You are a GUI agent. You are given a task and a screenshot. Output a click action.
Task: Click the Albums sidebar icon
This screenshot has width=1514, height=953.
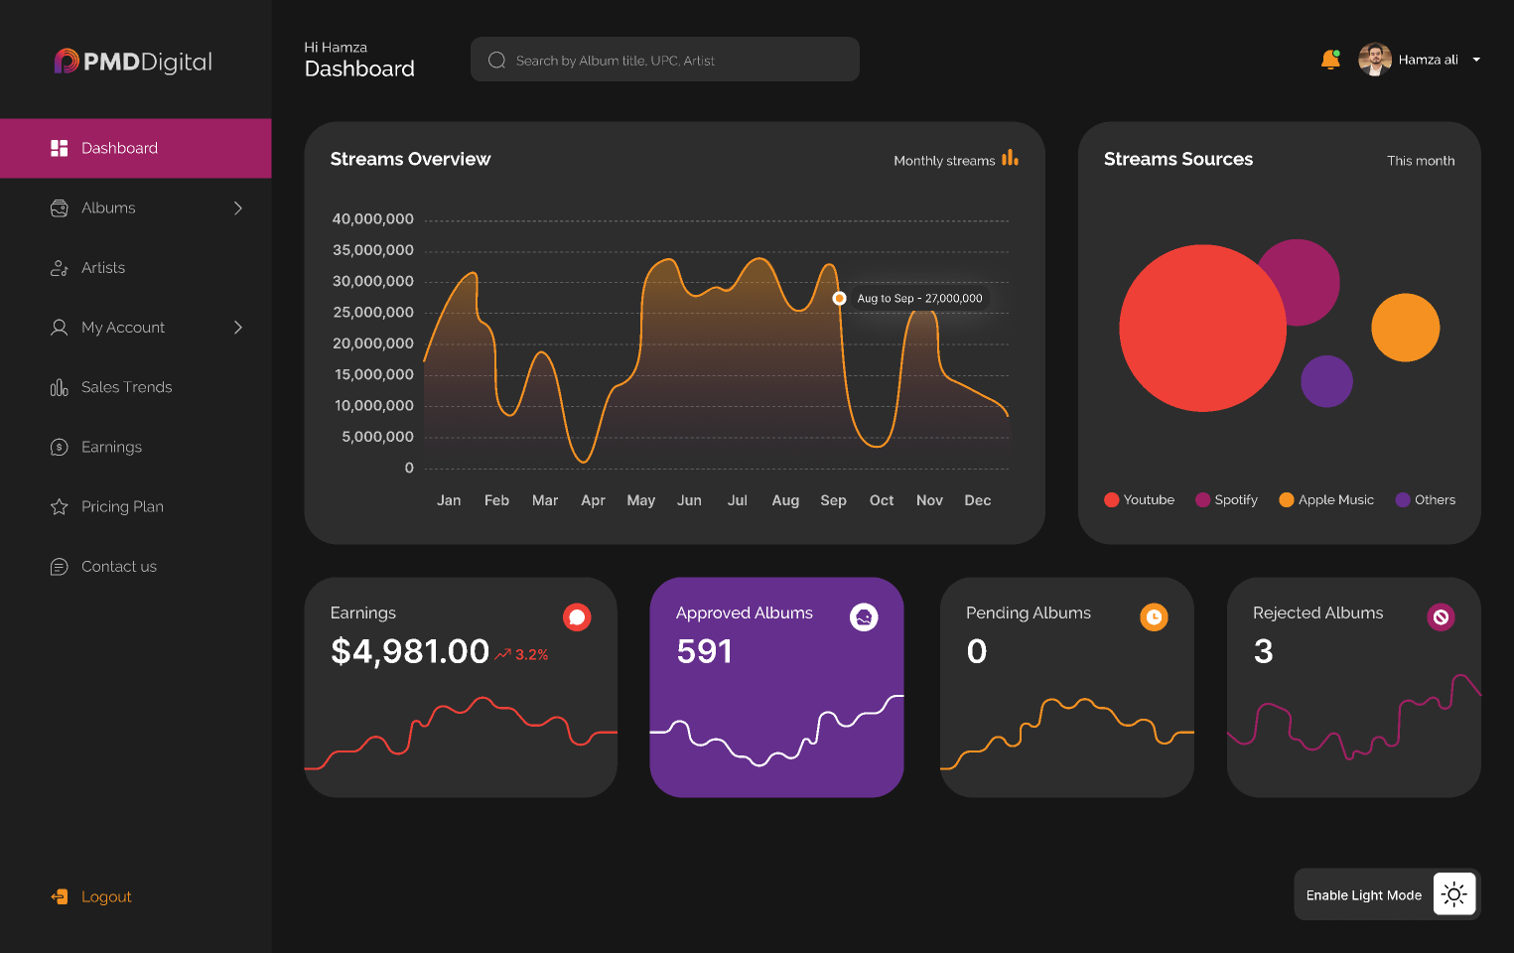click(60, 207)
